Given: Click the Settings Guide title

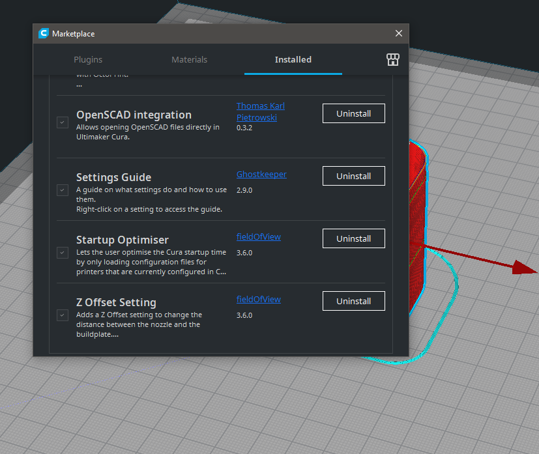Looking at the screenshot, I should 114,177.
